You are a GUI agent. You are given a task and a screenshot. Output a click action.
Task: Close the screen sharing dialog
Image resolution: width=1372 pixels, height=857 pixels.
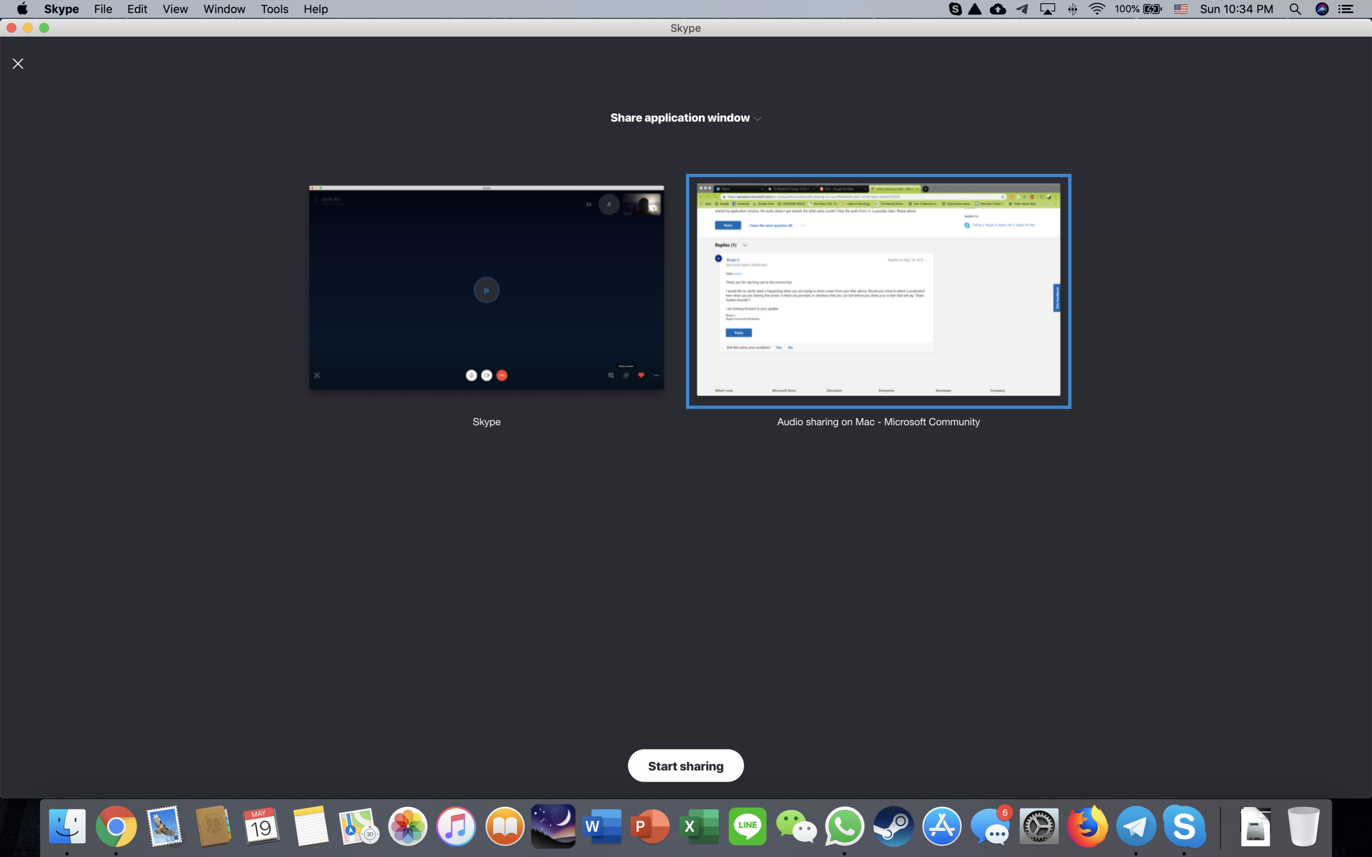click(x=18, y=62)
